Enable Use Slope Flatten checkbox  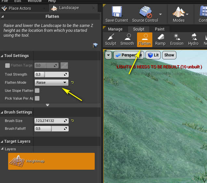click(37, 91)
